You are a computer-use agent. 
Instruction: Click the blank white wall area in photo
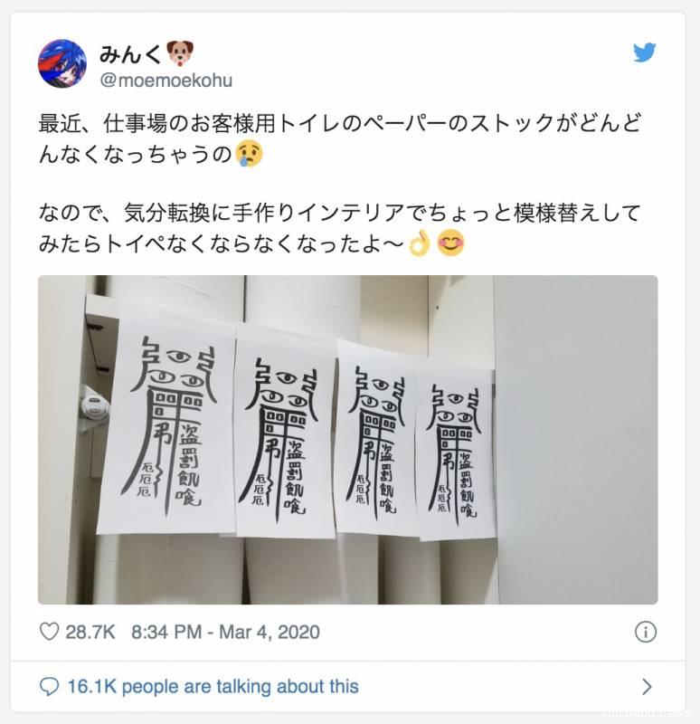(576, 440)
